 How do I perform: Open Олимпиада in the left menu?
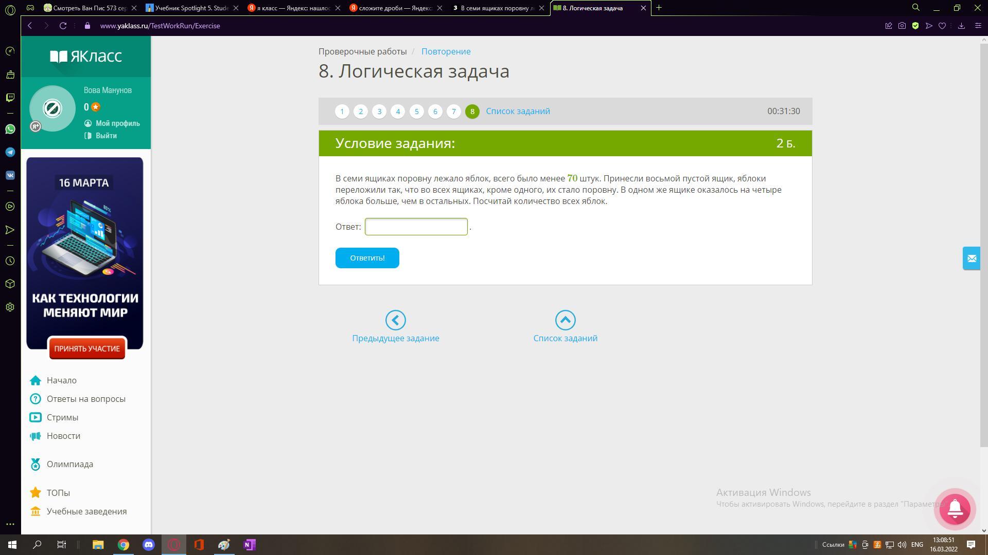[70, 464]
